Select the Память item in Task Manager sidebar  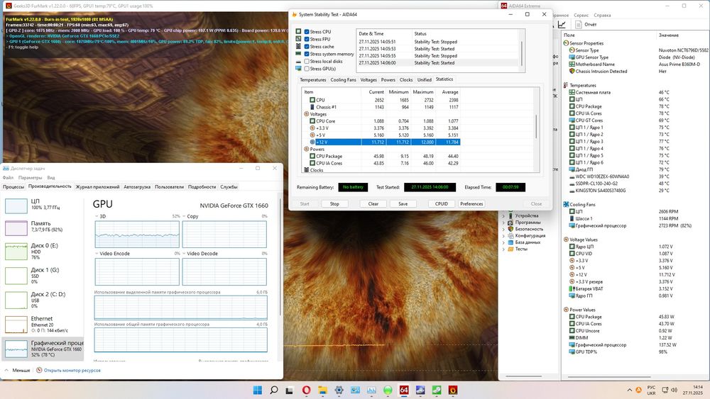coord(43,227)
